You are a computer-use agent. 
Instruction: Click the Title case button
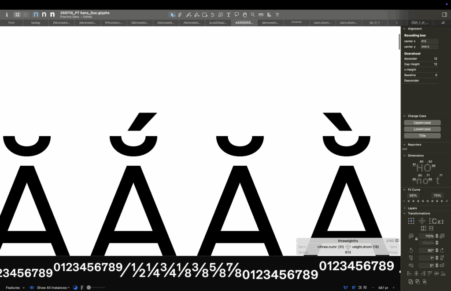coord(422,136)
